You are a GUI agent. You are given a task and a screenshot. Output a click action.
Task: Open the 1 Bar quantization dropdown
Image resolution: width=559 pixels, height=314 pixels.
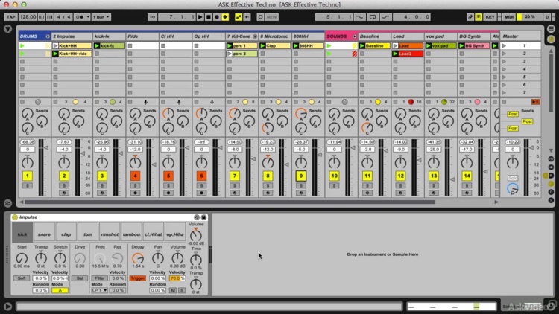pos(101,17)
